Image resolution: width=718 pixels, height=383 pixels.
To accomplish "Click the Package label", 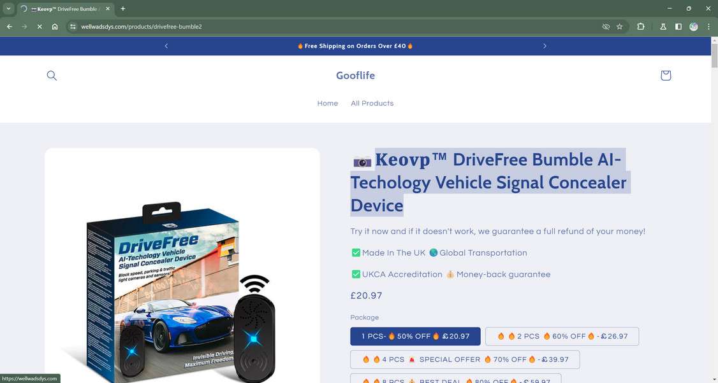I will point(365,317).
